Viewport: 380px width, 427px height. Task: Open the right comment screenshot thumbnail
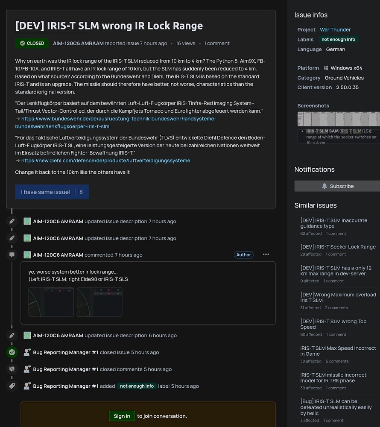[x=99, y=302]
